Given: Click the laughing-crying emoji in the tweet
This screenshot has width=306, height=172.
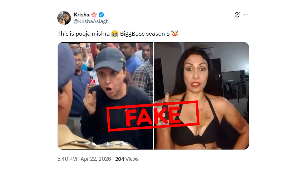Looking at the screenshot, I should 115,34.
